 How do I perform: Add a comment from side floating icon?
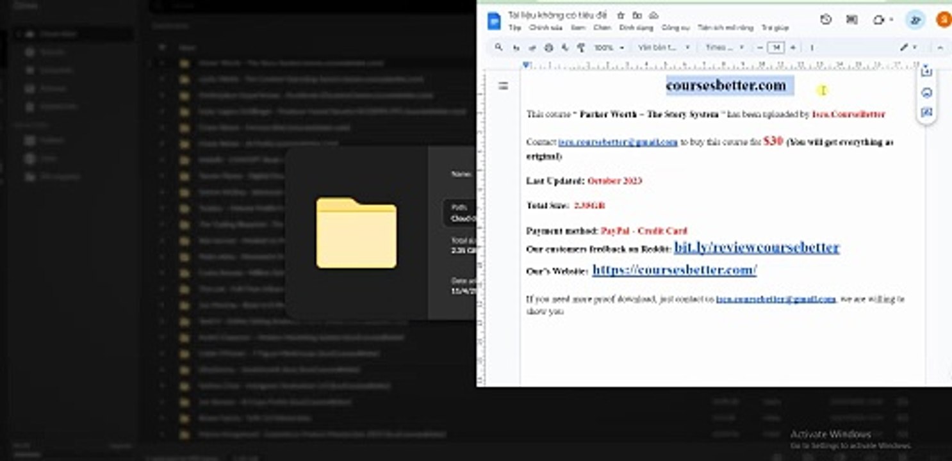coord(926,72)
